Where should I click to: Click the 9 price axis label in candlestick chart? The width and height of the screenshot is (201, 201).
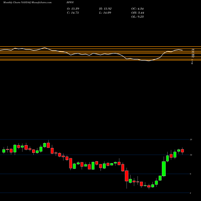pos(191,174)
